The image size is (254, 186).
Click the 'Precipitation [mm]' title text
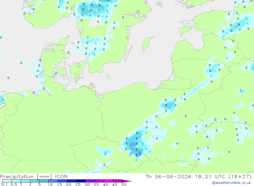[x=26, y=177]
